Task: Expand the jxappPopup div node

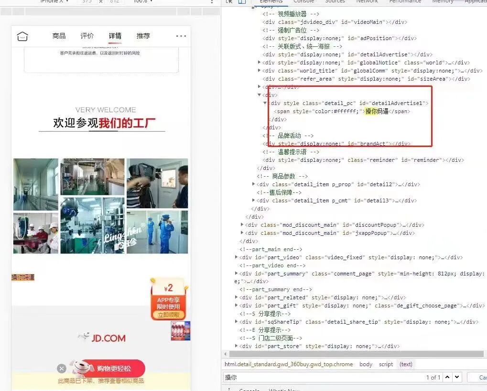Action: pos(242,232)
